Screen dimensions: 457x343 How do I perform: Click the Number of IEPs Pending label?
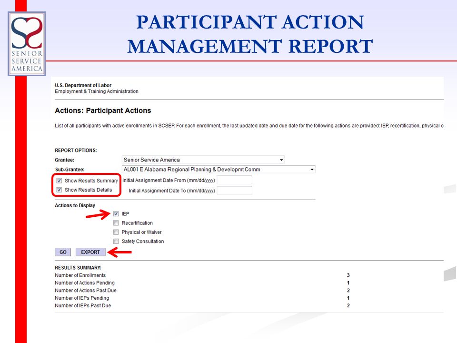pos(82,298)
